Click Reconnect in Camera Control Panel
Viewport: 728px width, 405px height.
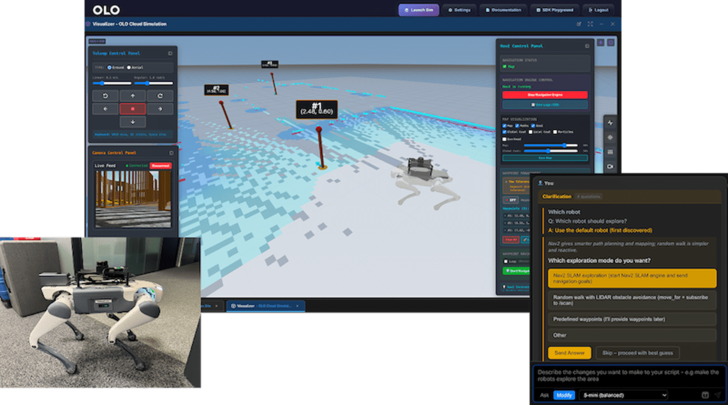pyautogui.click(x=161, y=166)
